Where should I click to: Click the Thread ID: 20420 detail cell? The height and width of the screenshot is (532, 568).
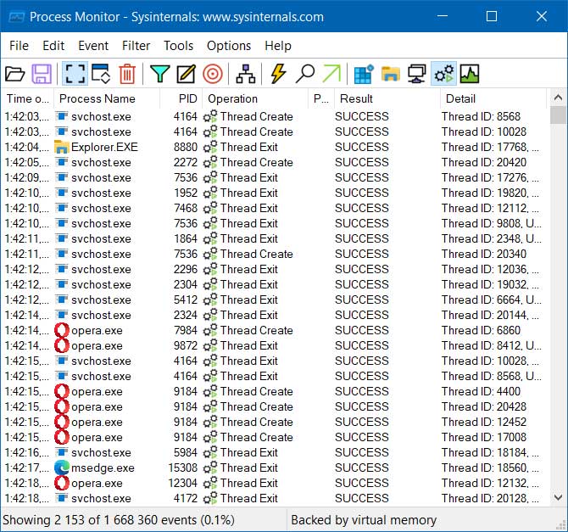pyautogui.click(x=483, y=162)
